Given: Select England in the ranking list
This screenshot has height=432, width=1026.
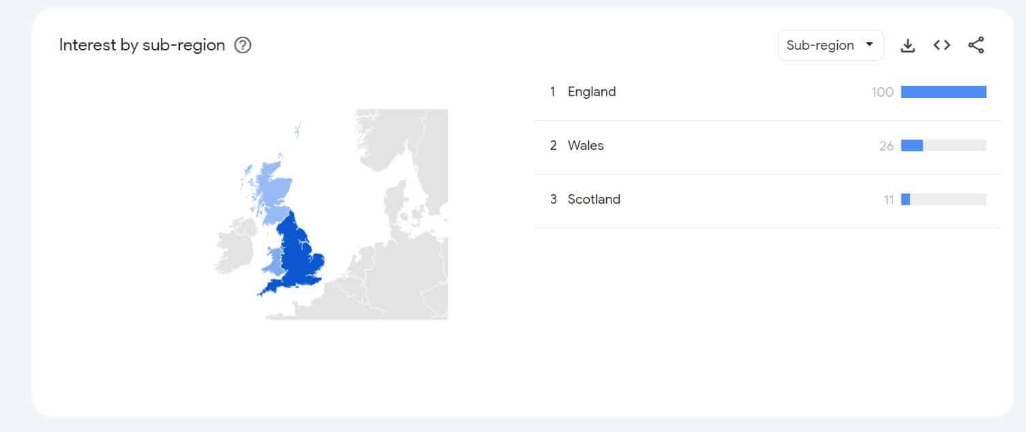Looking at the screenshot, I should pyautogui.click(x=591, y=92).
